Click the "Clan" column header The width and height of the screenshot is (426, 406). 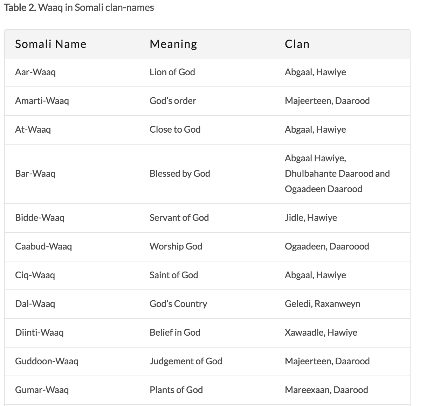click(297, 44)
